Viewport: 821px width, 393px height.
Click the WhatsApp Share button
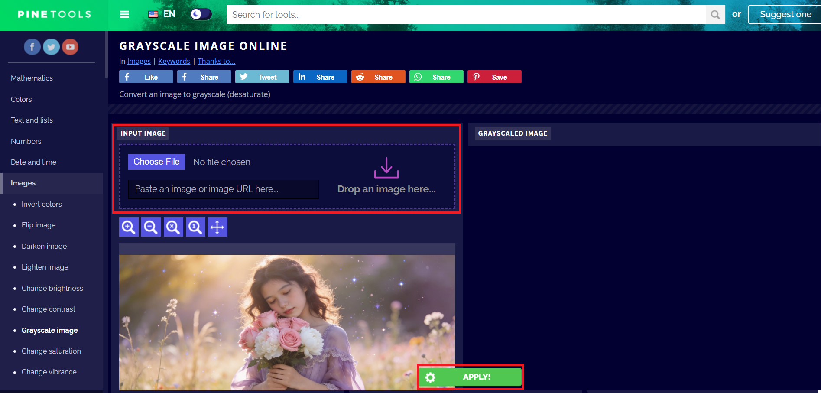(436, 77)
